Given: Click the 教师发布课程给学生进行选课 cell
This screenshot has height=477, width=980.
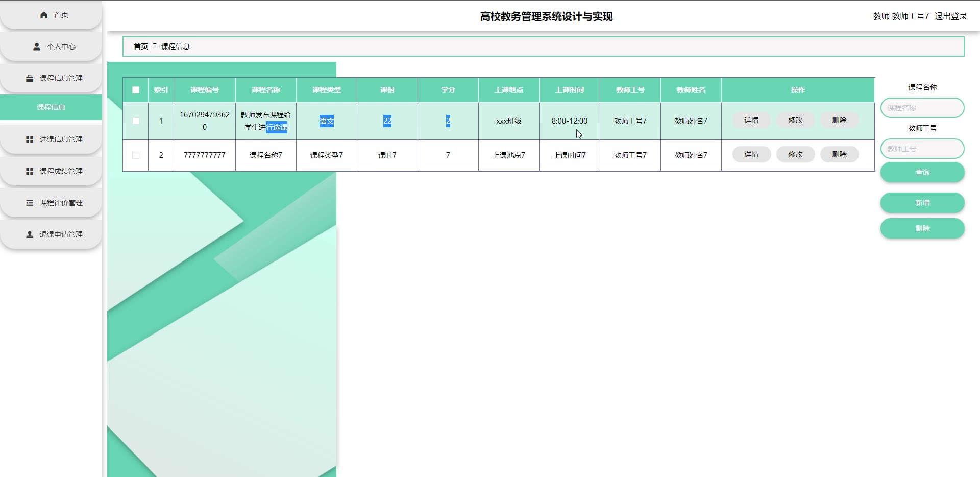Looking at the screenshot, I should (266, 121).
